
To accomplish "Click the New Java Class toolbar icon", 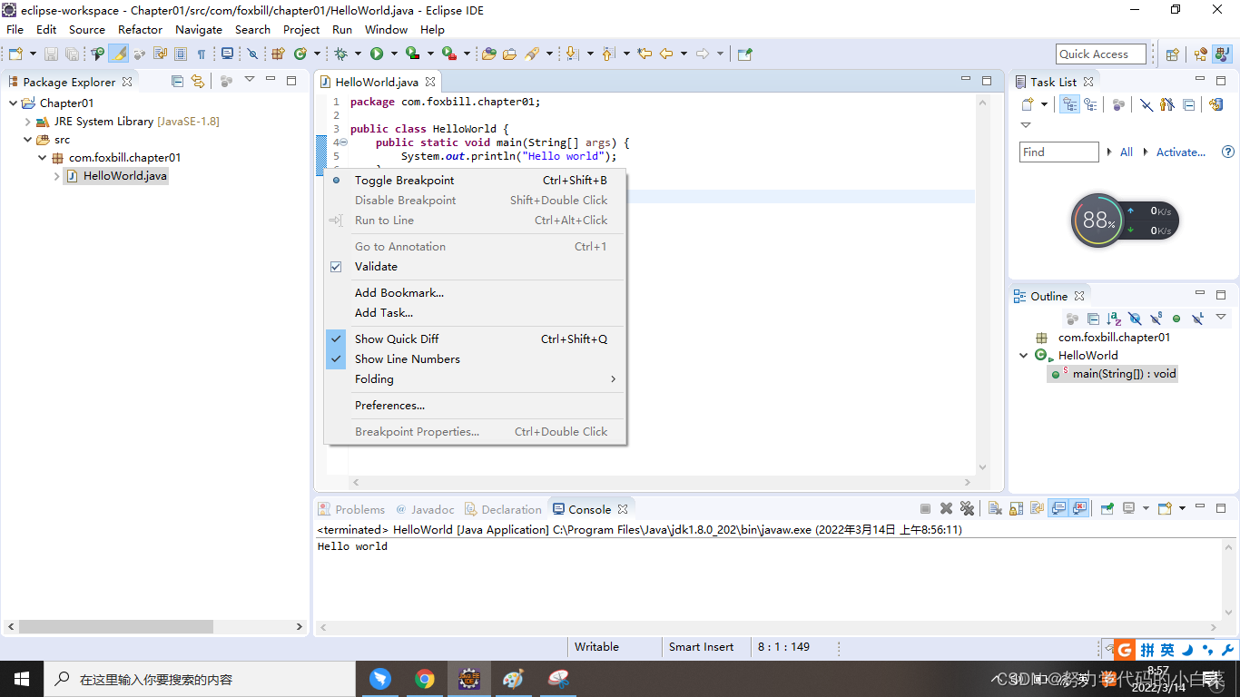I will click(x=300, y=54).
